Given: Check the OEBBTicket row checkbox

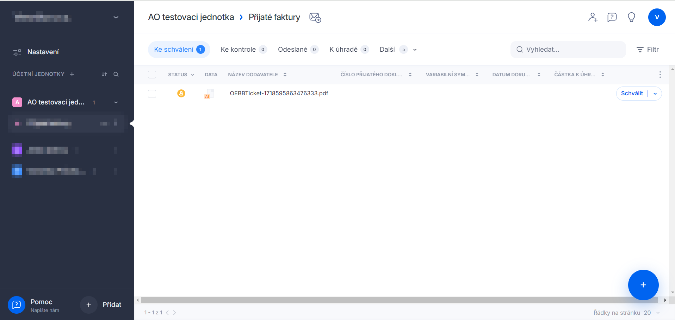Looking at the screenshot, I should 152,94.
